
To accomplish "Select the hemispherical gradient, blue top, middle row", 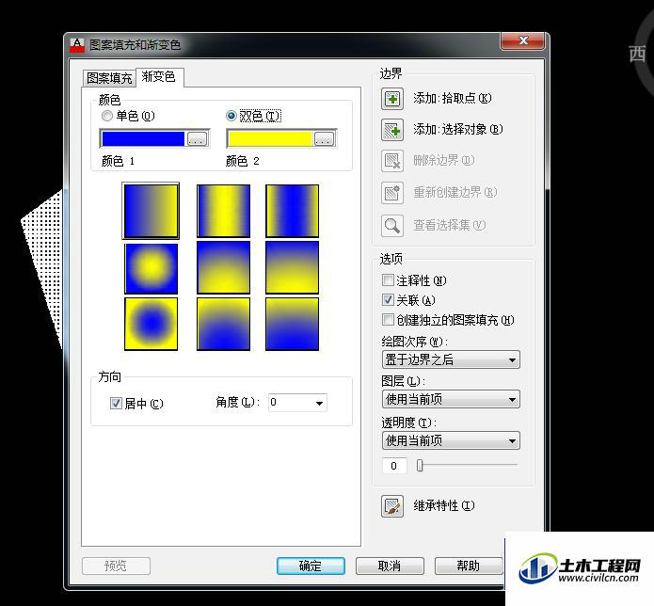I will tap(224, 267).
